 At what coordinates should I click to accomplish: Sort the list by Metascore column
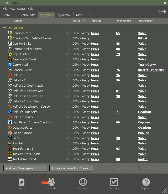click(x=124, y=21)
